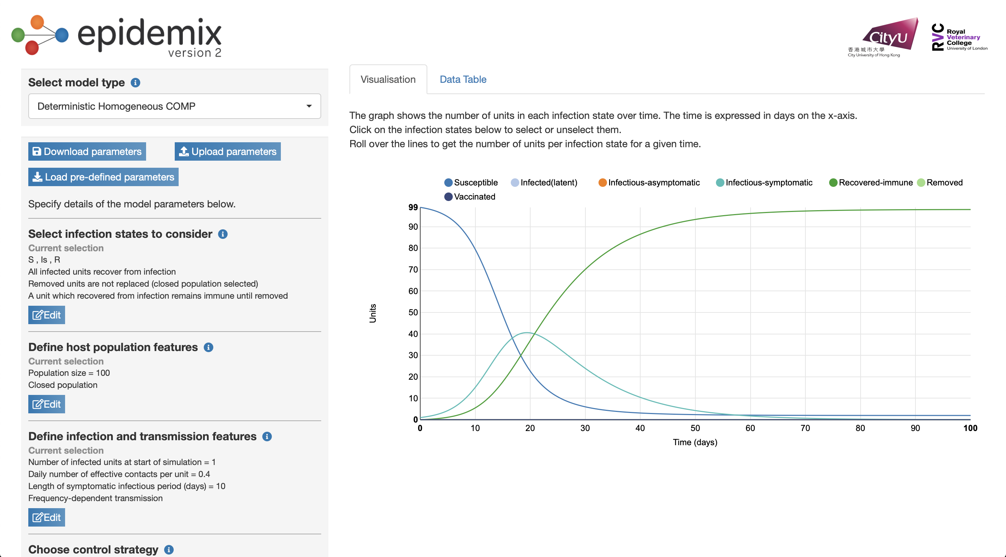Click dropdown arrow of Deterministic Homogeneous COMP
Viewport: 1006px width, 557px height.
pos(309,106)
